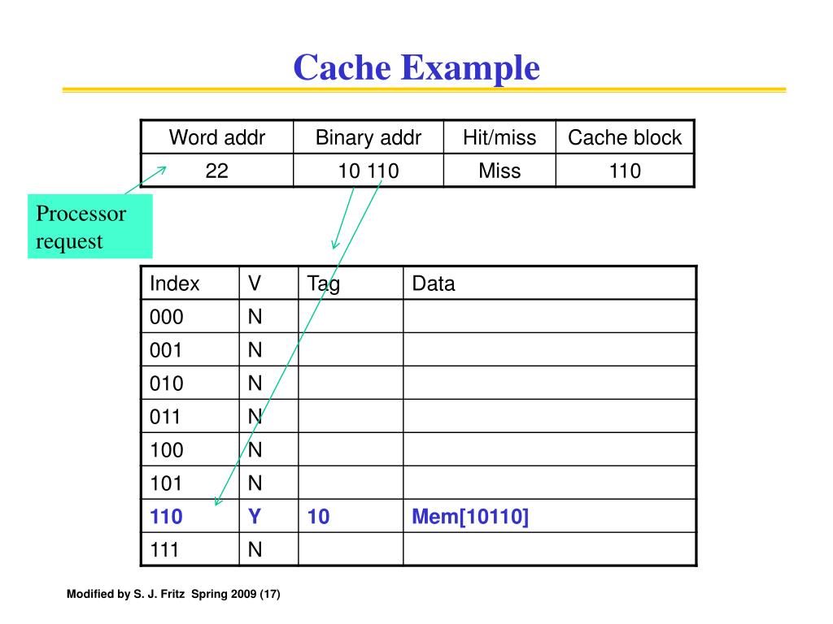
Task: Click the footer 'Modified by S. J. Fritz Spring 2009 (17)'
Action: [x=173, y=594]
